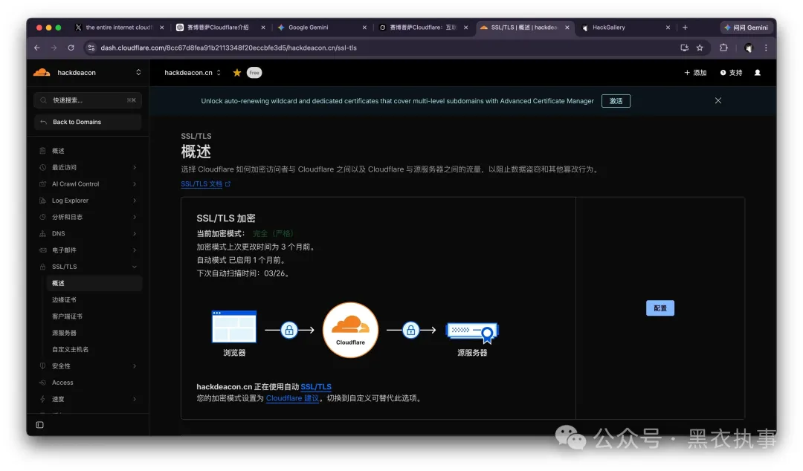
Task: Open 客户端证书 client certificates page
Action: click(x=67, y=316)
